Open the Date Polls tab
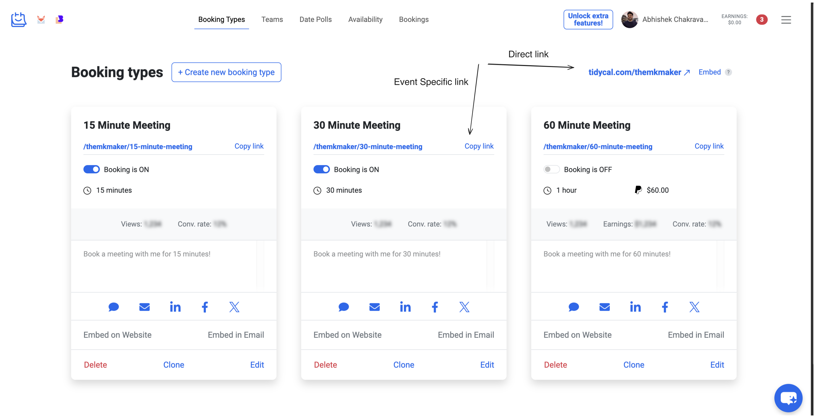The image size is (816, 418). [315, 20]
